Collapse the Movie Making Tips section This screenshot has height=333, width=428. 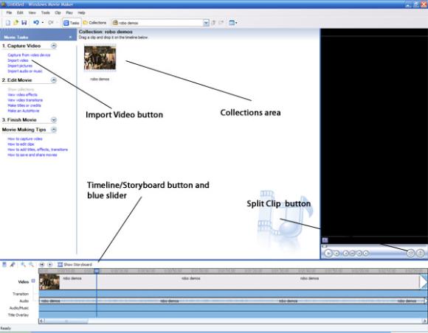[x=53, y=130]
